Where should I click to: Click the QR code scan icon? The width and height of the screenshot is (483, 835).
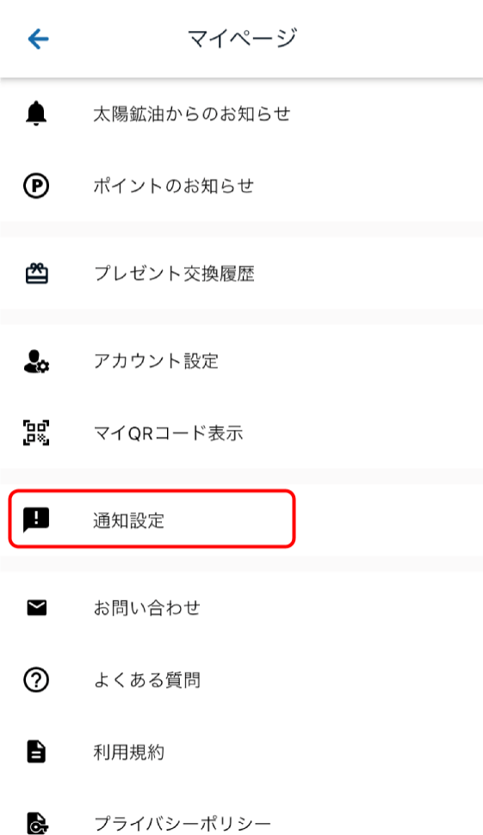(x=36, y=433)
